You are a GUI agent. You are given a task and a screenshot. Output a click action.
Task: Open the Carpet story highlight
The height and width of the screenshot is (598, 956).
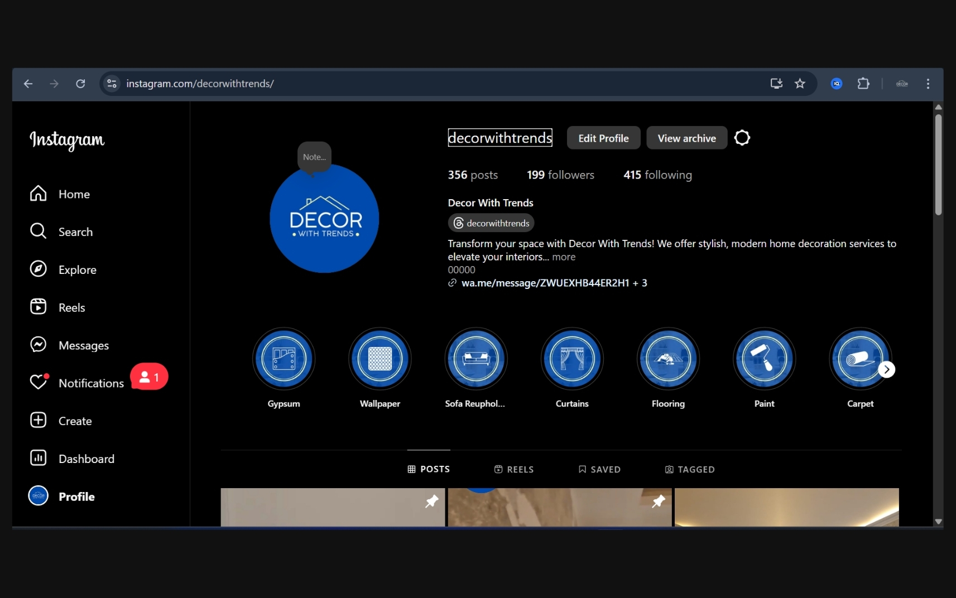(859, 359)
